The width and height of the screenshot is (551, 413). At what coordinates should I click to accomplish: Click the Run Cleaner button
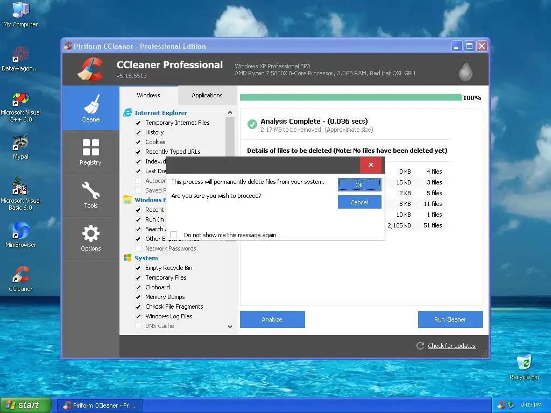[x=450, y=319]
